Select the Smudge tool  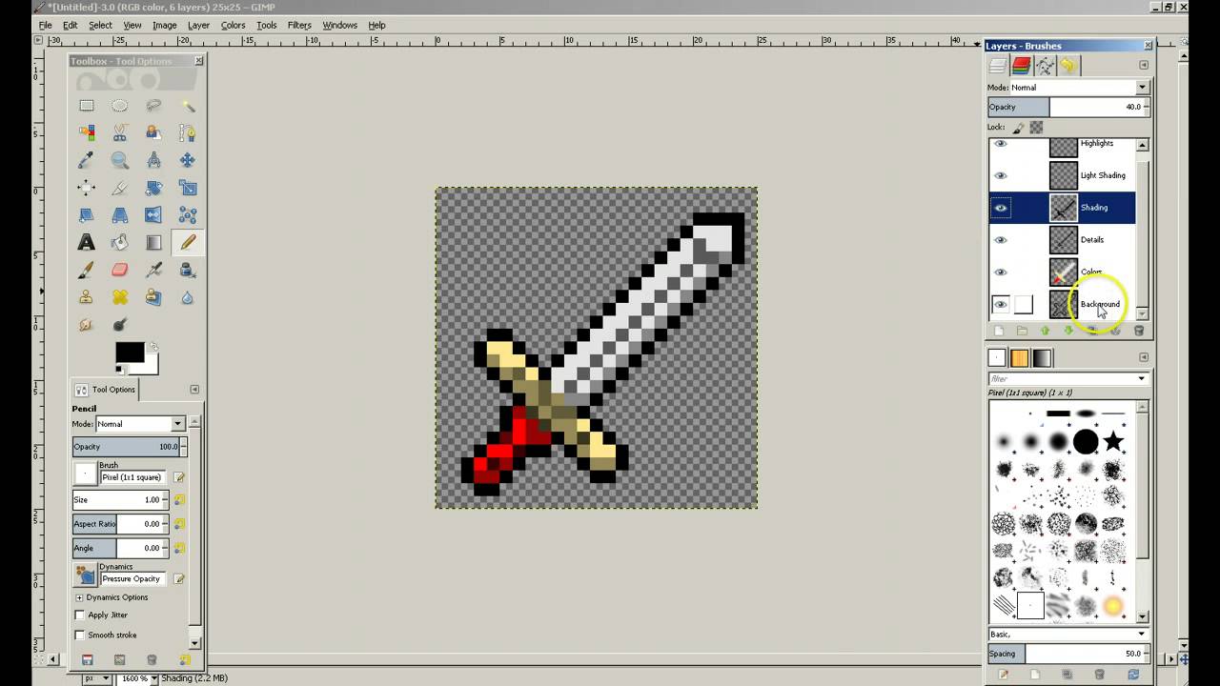click(x=87, y=325)
